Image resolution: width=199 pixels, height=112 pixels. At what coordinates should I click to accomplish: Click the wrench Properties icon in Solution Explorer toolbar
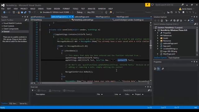[189, 21]
